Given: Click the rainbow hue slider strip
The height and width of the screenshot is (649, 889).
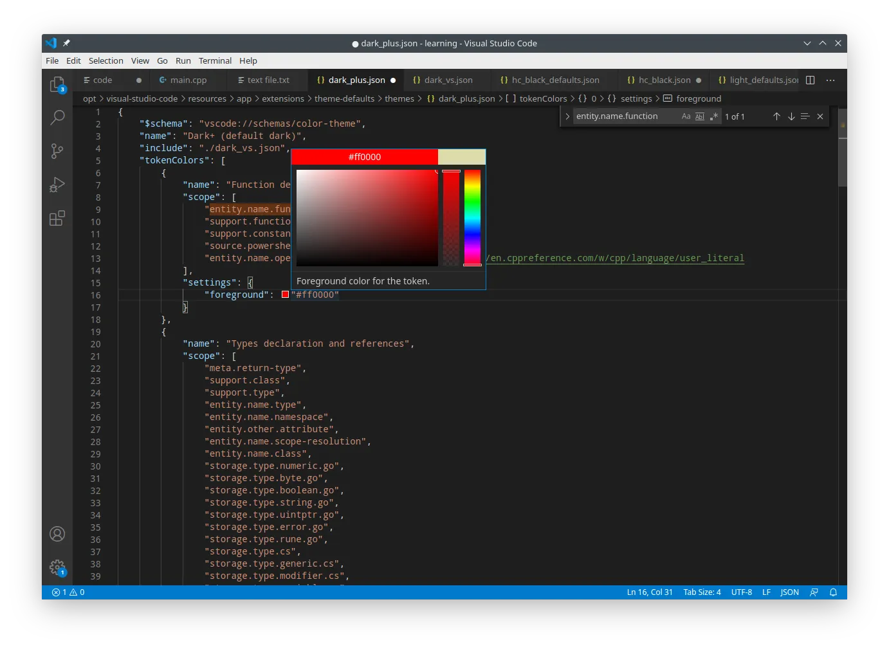Looking at the screenshot, I should pos(472,218).
